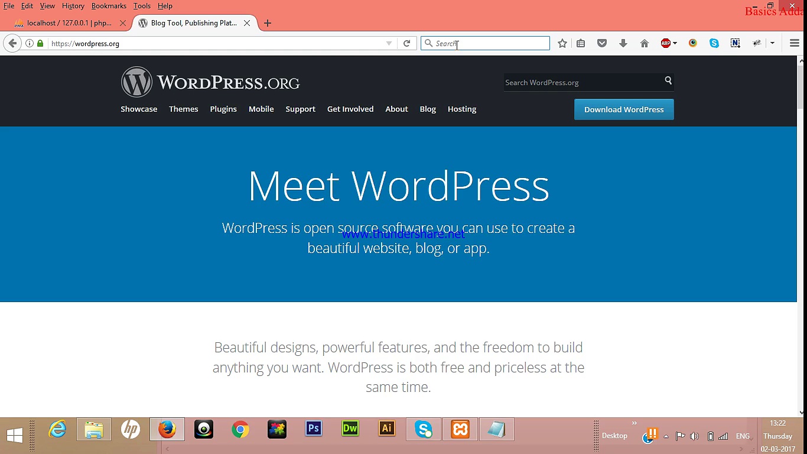Image resolution: width=807 pixels, height=454 pixels.
Task: Select the Blog Tool, Publishing Platform tab
Action: click(x=194, y=23)
